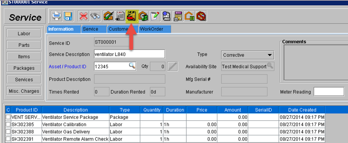Image resolution: width=348 pixels, height=143 pixels.
Task: Select the Ventilator Gas Delivery description cell
Action: coord(75,132)
